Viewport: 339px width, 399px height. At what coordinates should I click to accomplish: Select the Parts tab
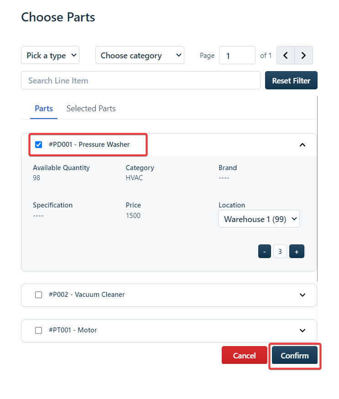[44, 109]
